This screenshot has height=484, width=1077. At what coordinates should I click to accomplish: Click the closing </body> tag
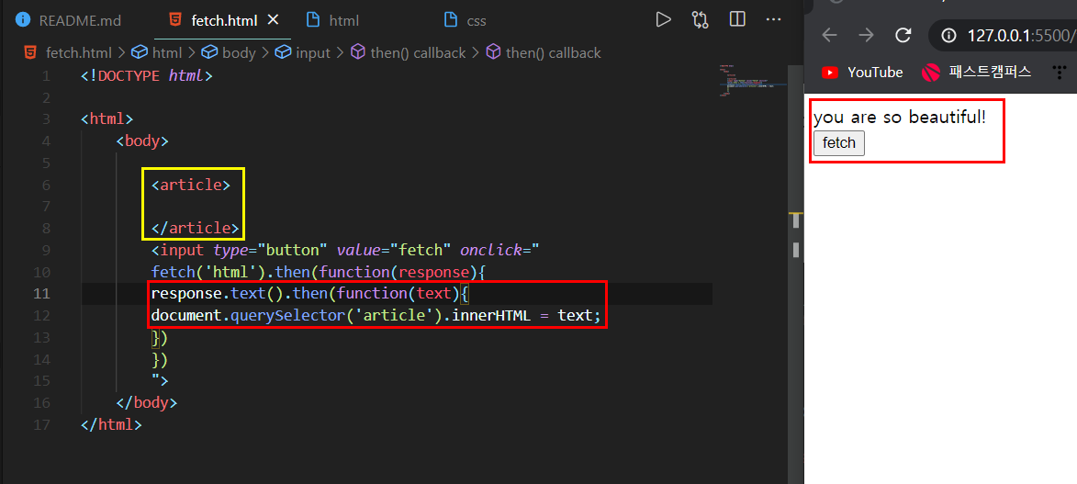(x=146, y=402)
